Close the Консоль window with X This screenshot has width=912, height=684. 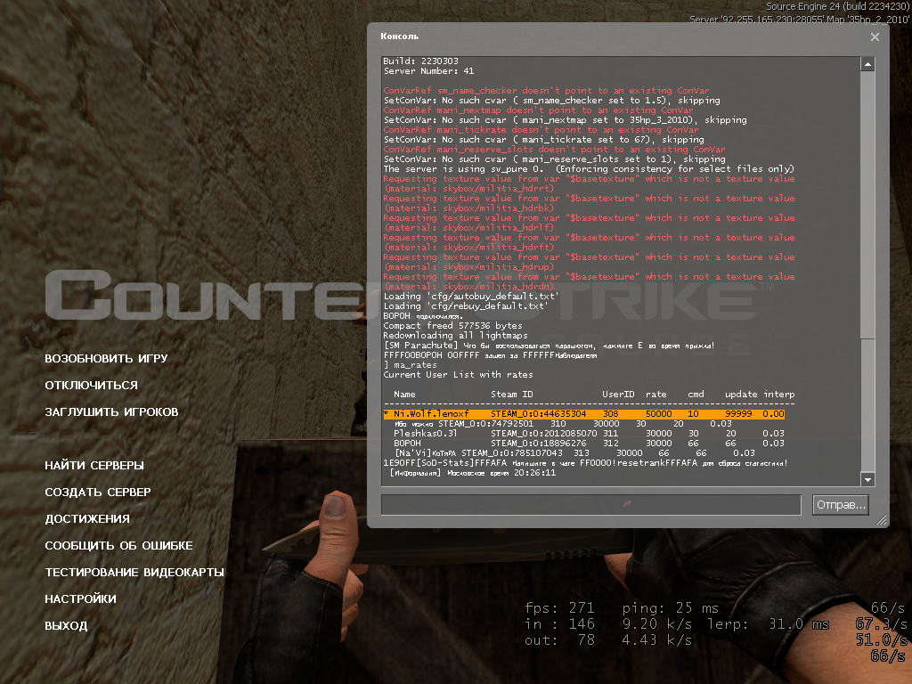pos(875,37)
